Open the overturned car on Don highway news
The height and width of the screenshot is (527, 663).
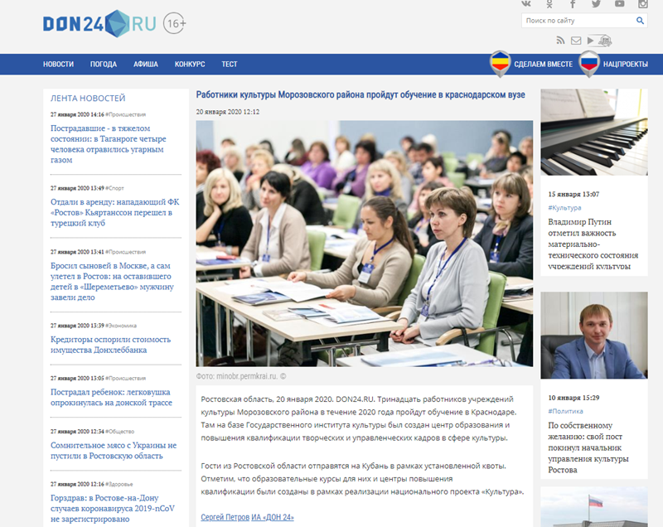point(111,397)
